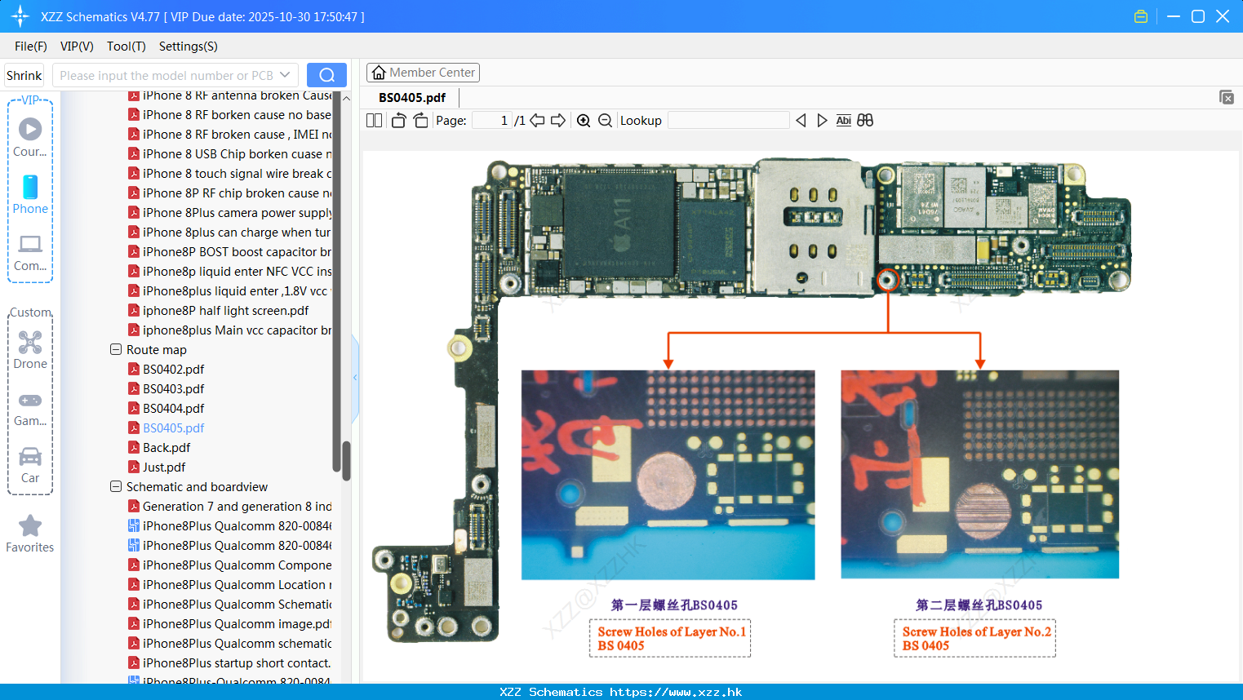This screenshot has height=700, width=1243.
Task: Select the Car category icon
Action: tap(30, 465)
